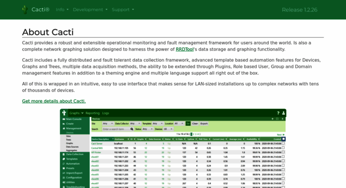This screenshot has width=346, height=188.
Task: Open Configuration in the sidebar
Action: (74, 178)
